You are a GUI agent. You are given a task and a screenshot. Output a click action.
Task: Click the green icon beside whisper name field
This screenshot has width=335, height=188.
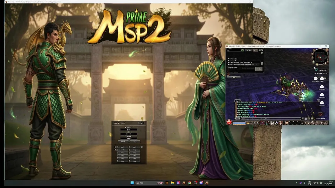242,50
